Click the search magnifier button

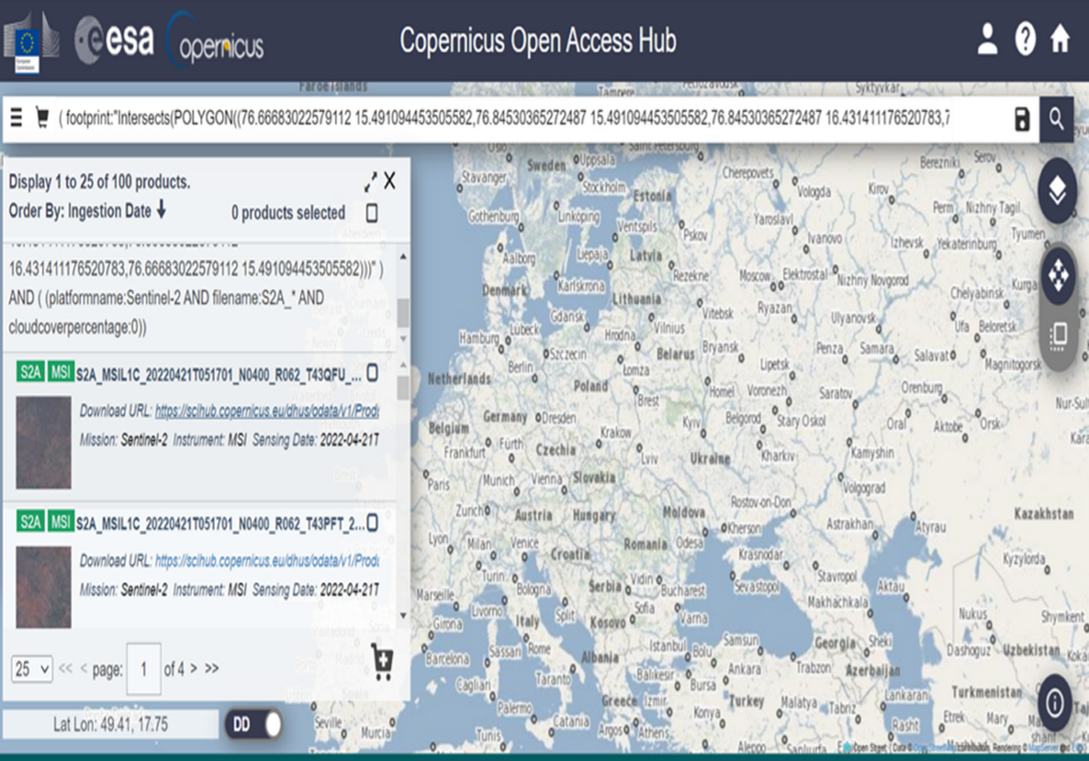click(x=1056, y=119)
